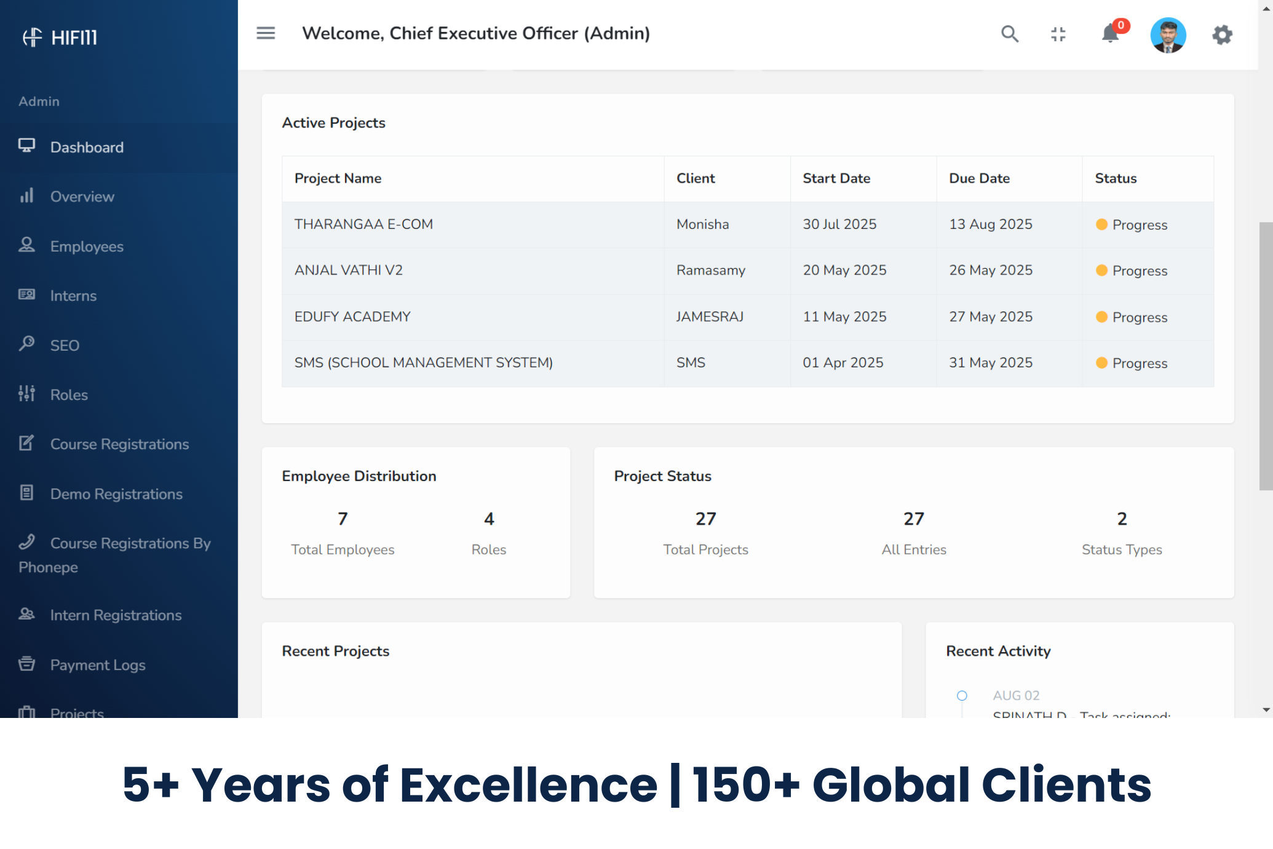
Task: Open the Interns menu entry
Action: click(73, 296)
